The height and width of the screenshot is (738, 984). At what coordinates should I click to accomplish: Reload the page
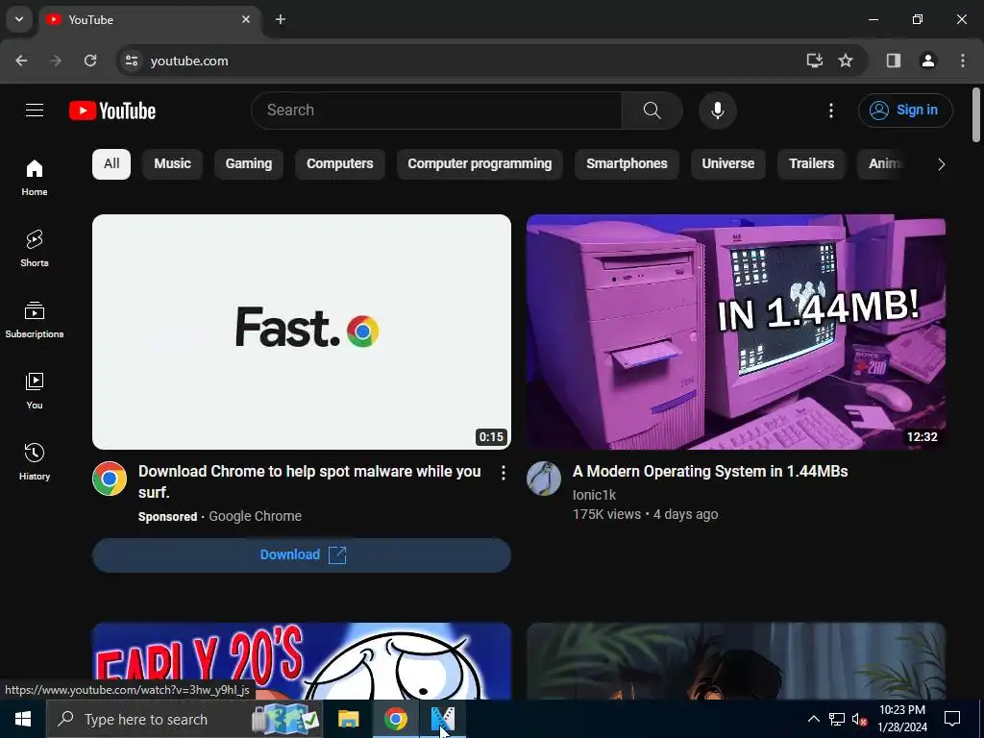point(90,61)
